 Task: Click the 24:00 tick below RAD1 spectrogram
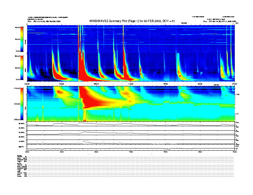234,84
